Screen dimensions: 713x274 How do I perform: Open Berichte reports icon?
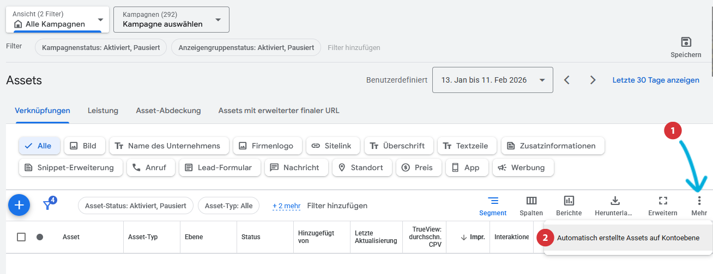point(569,205)
